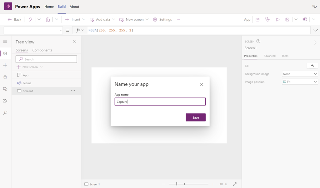The image size is (320, 188).
Task: Open the Image position Fit dropdown
Action: coord(300,82)
